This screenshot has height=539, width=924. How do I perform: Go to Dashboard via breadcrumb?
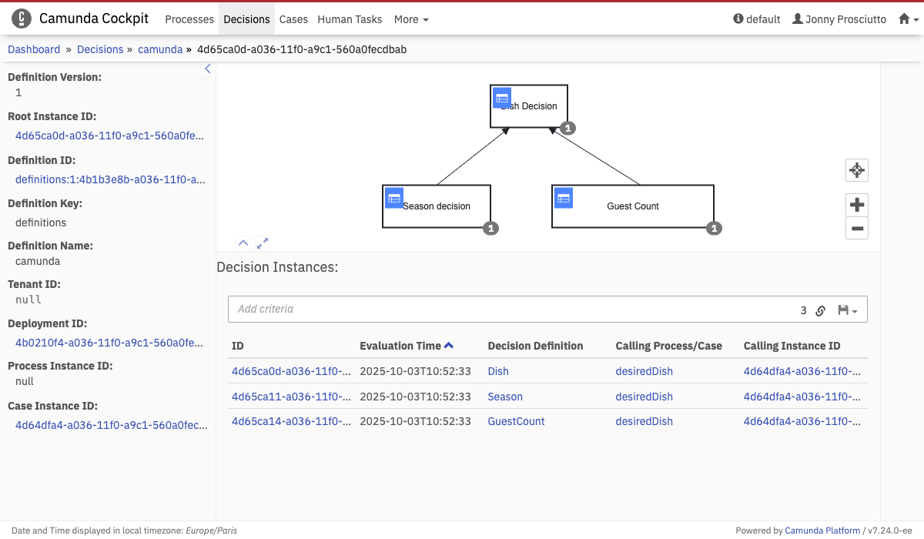[34, 49]
